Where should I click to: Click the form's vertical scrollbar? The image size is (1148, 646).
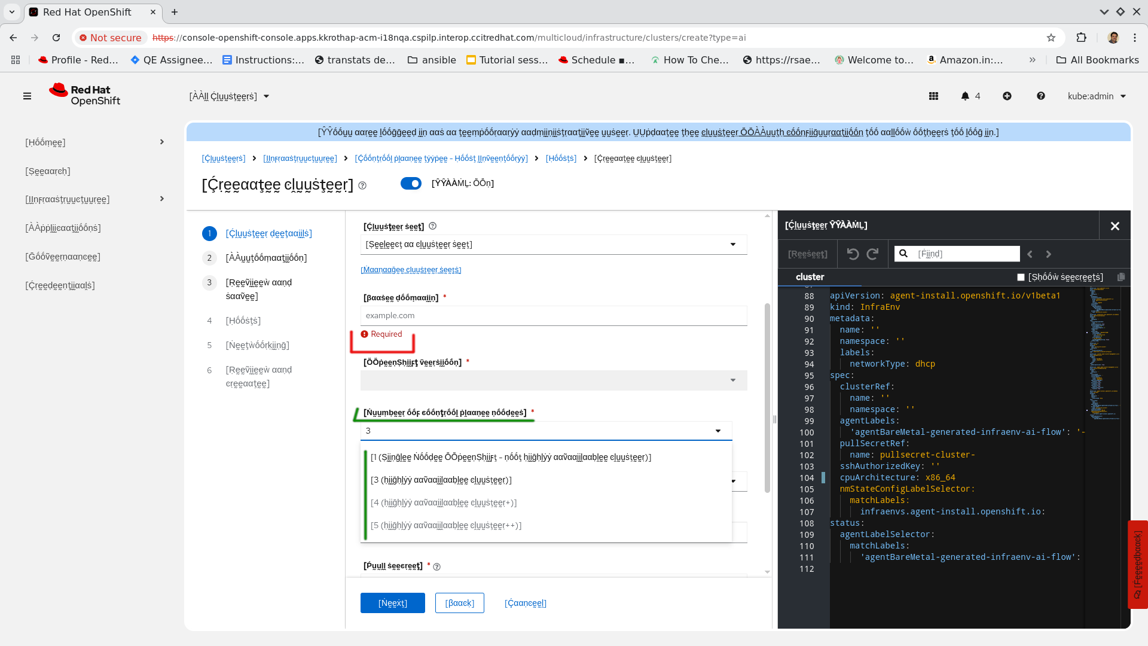point(767,398)
